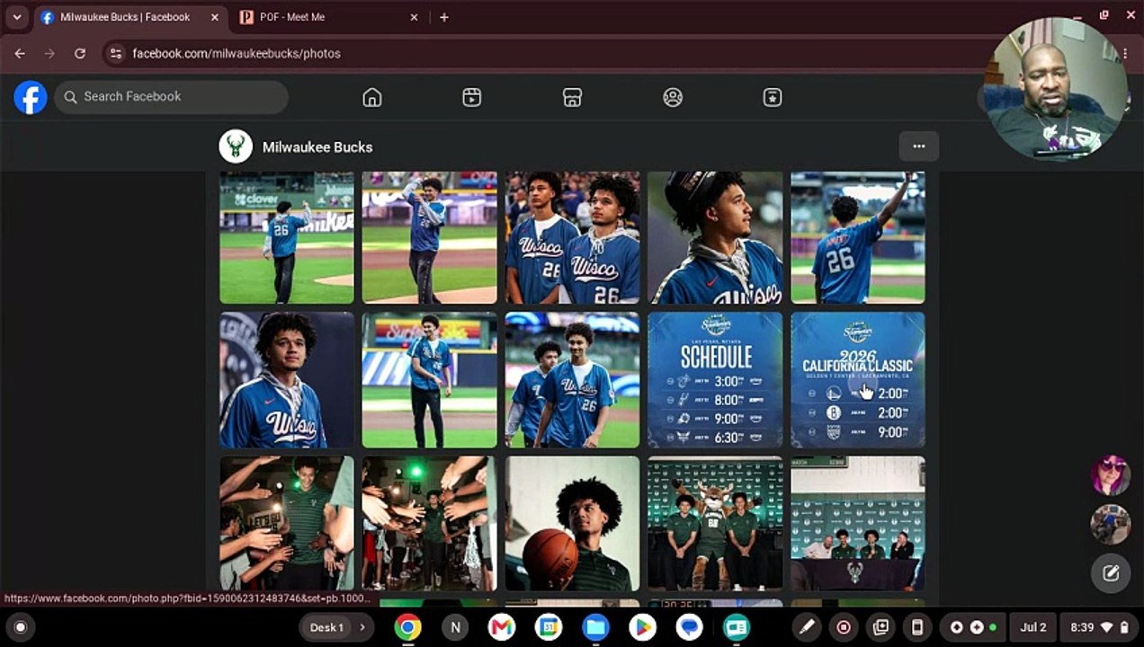The image size is (1144, 647).
Task: Open the Milwaukee Bucks page name link
Action: (317, 147)
